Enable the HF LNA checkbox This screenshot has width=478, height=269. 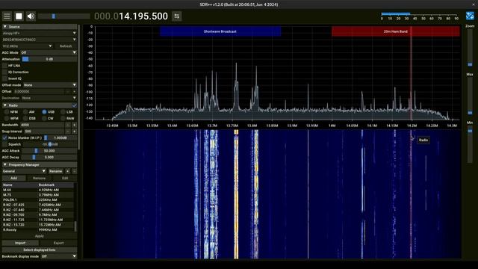[x=4, y=66]
